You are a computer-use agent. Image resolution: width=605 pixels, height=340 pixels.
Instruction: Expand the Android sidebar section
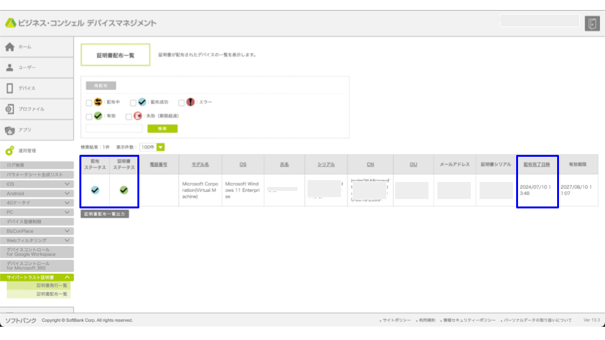coord(37,193)
